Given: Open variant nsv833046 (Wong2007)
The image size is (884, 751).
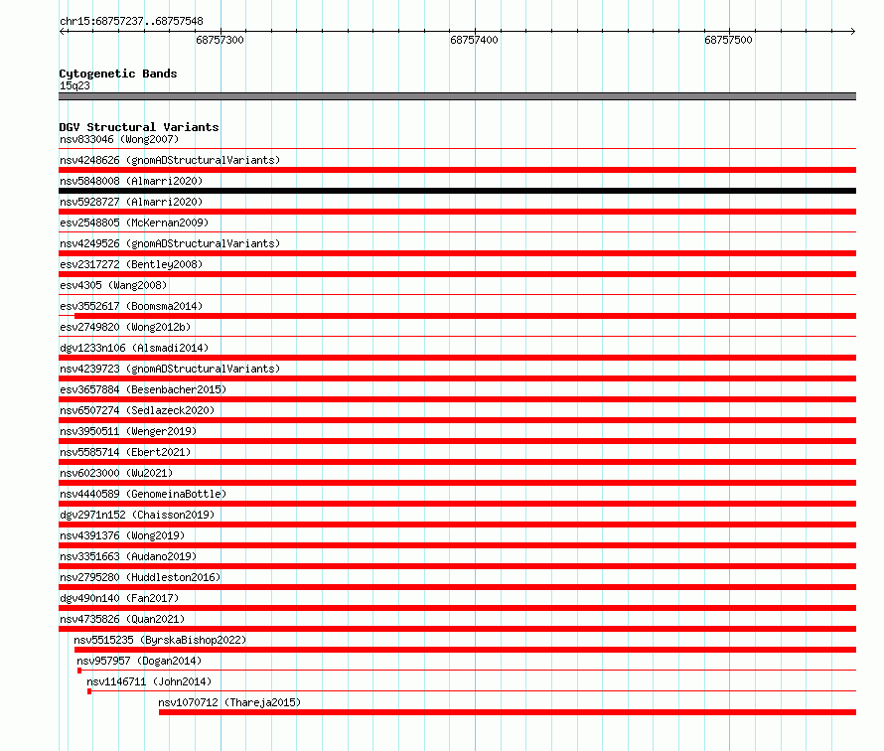Looking at the screenshot, I should pos(119,139).
